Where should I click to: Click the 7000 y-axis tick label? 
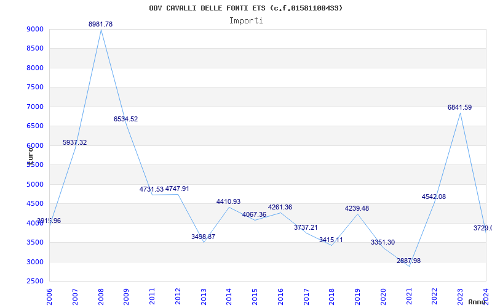35,107
